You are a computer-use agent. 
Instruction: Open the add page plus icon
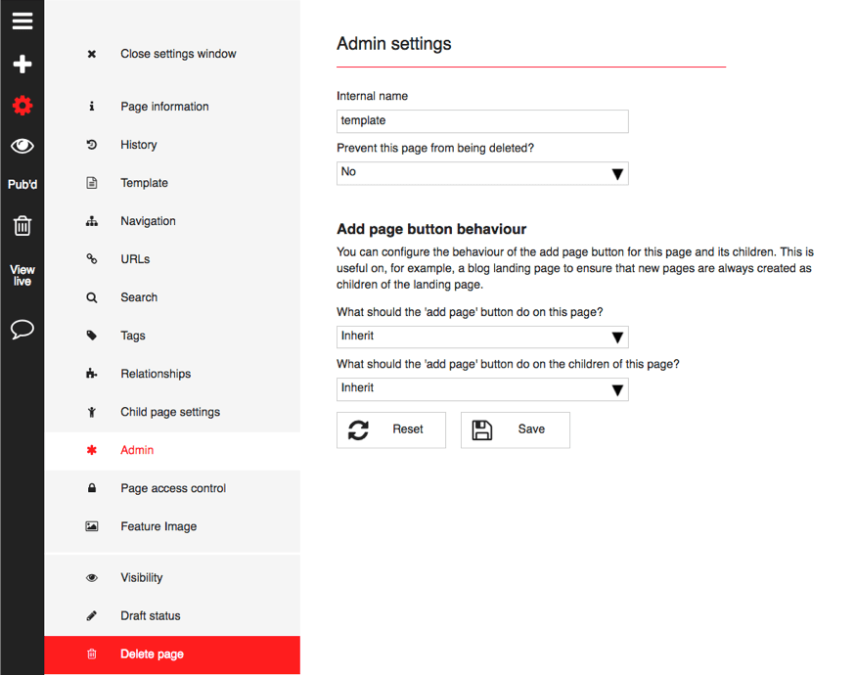[x=22, y=64]
